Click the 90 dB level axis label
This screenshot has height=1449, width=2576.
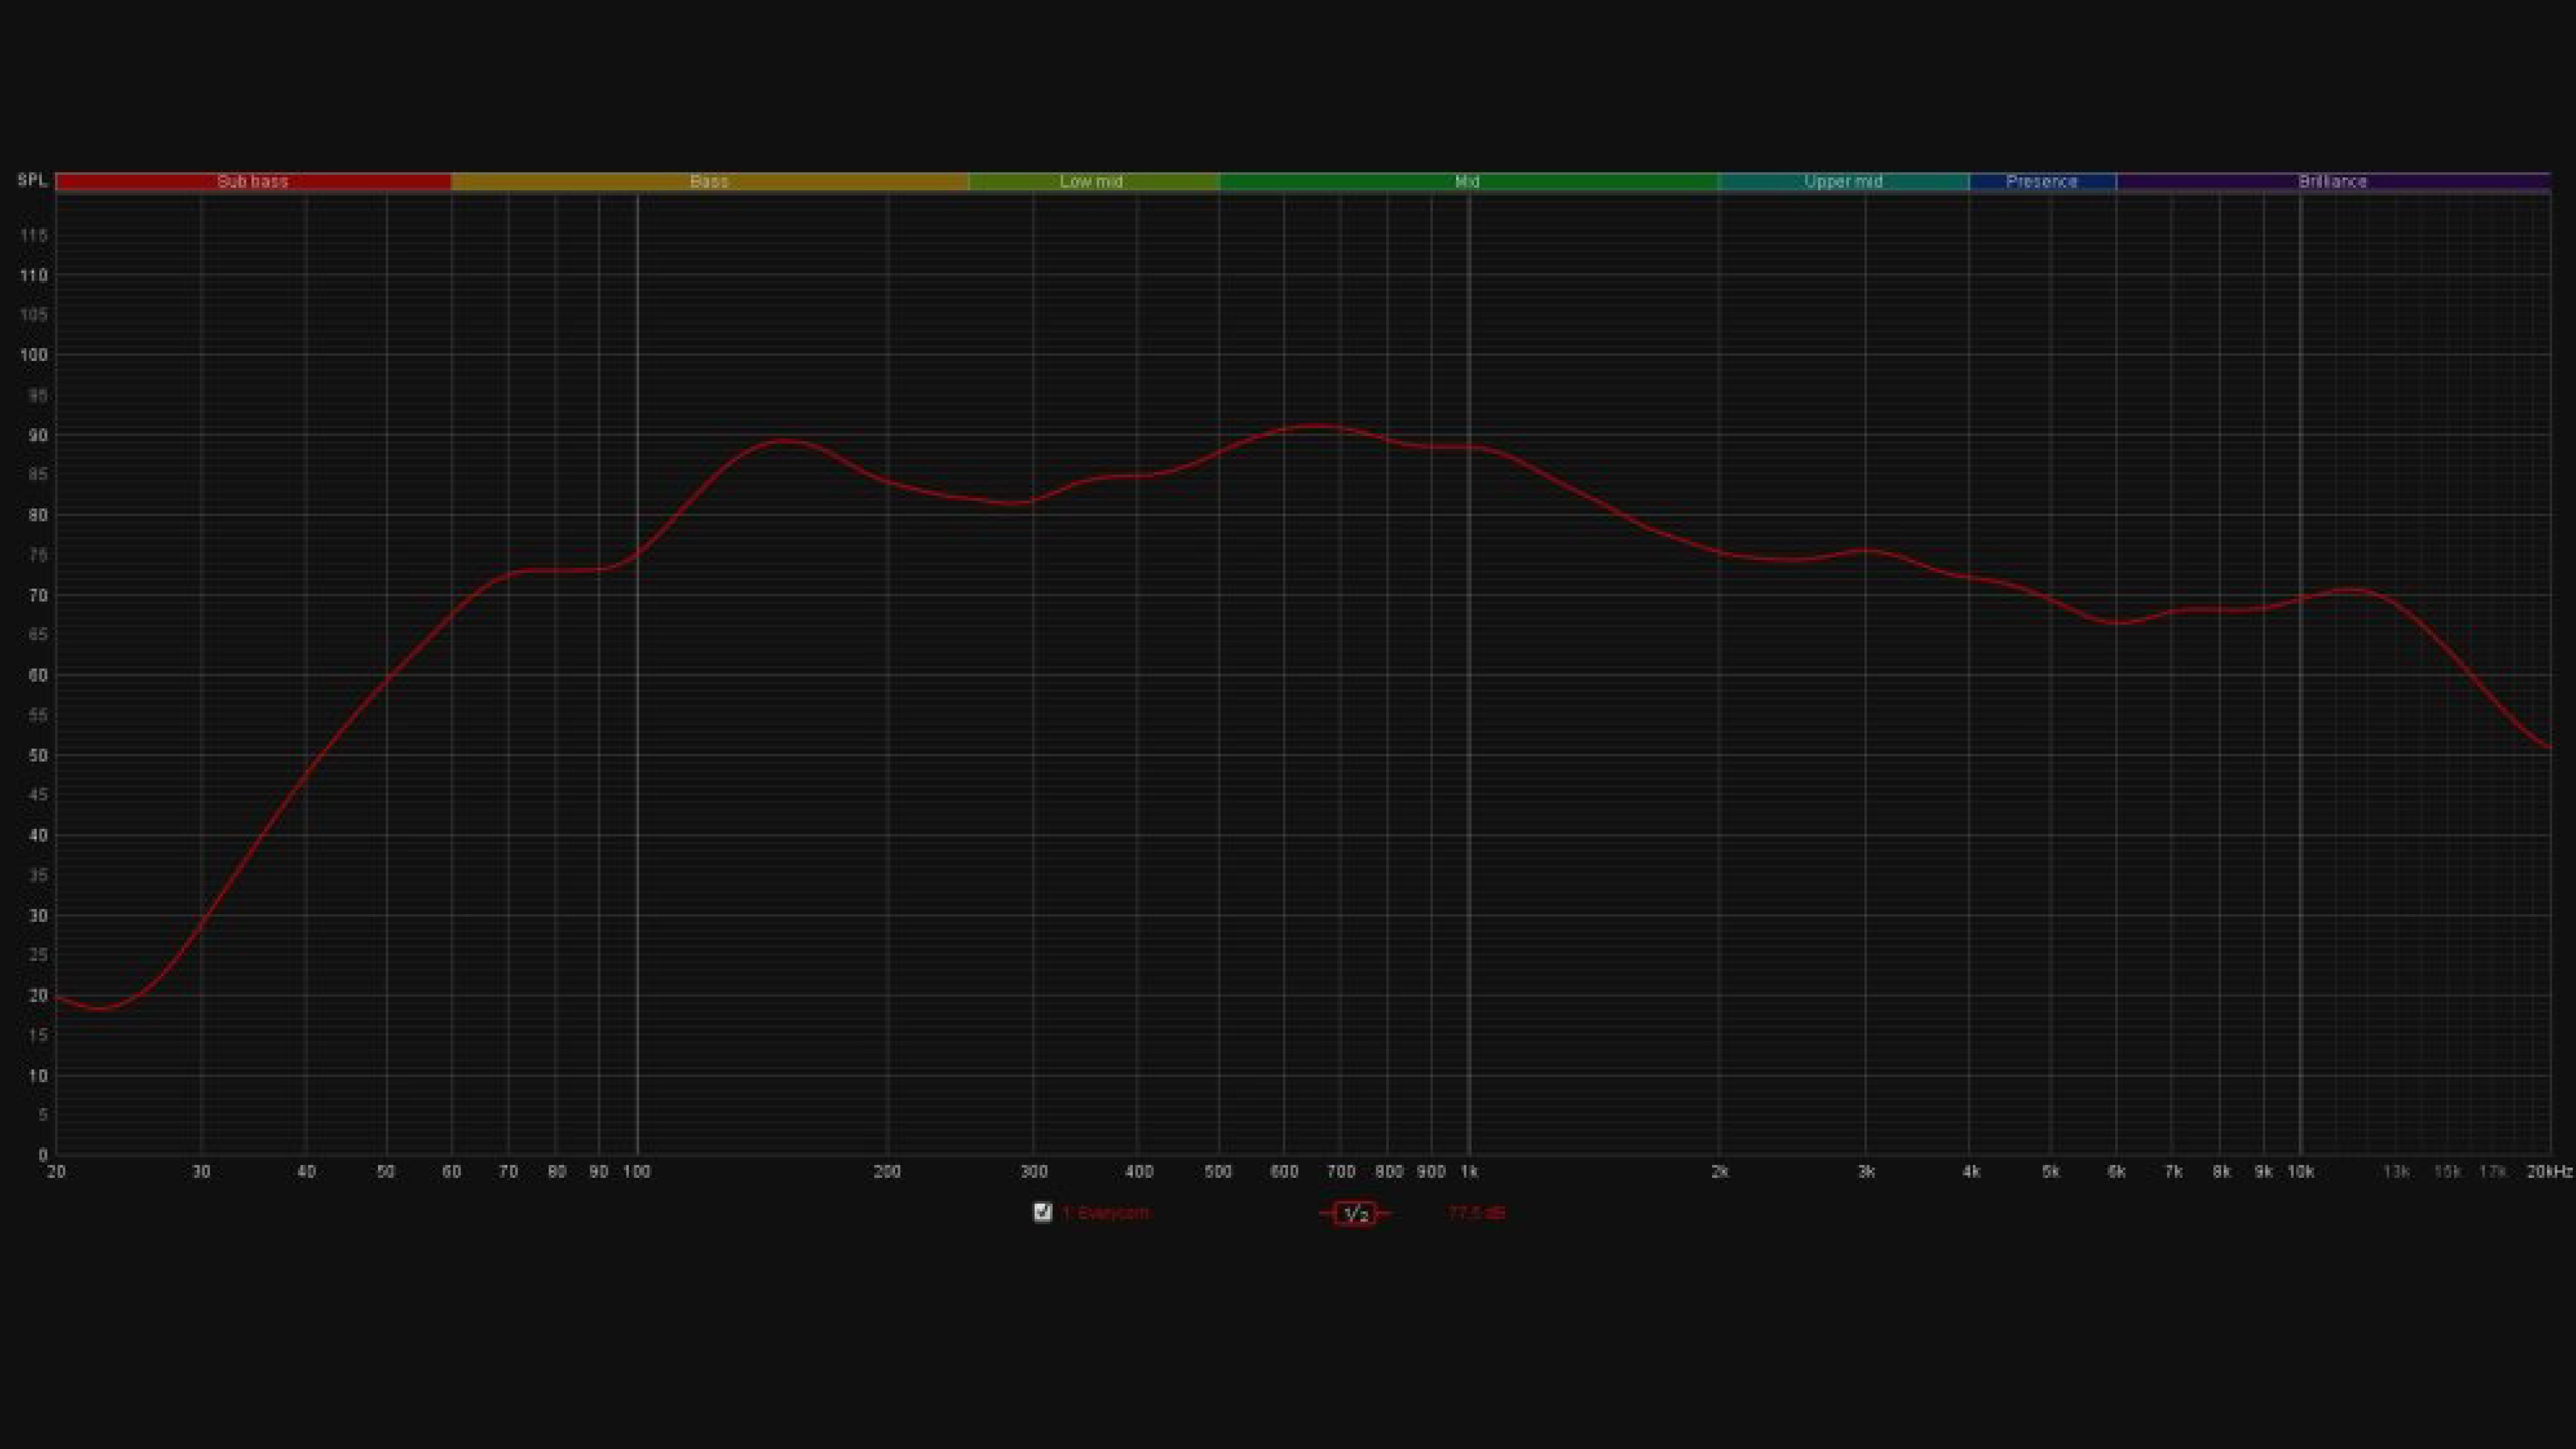(x=38, y=435)
